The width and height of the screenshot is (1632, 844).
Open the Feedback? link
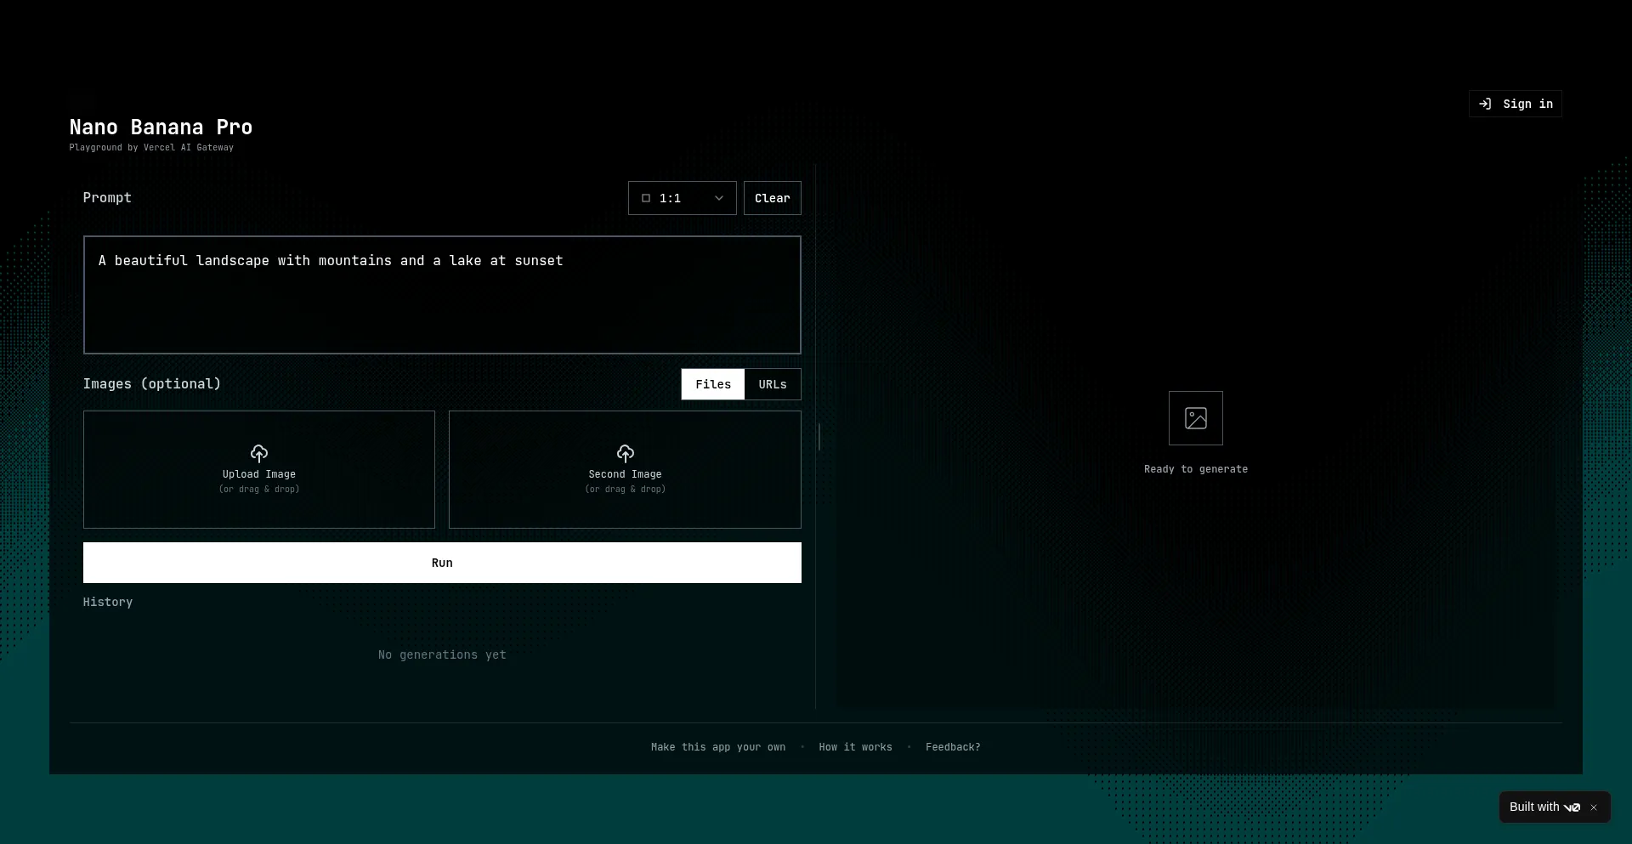(x=953, y=747)
